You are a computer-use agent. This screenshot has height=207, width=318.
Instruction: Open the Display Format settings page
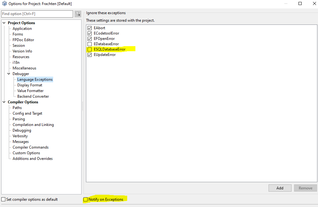30,85
